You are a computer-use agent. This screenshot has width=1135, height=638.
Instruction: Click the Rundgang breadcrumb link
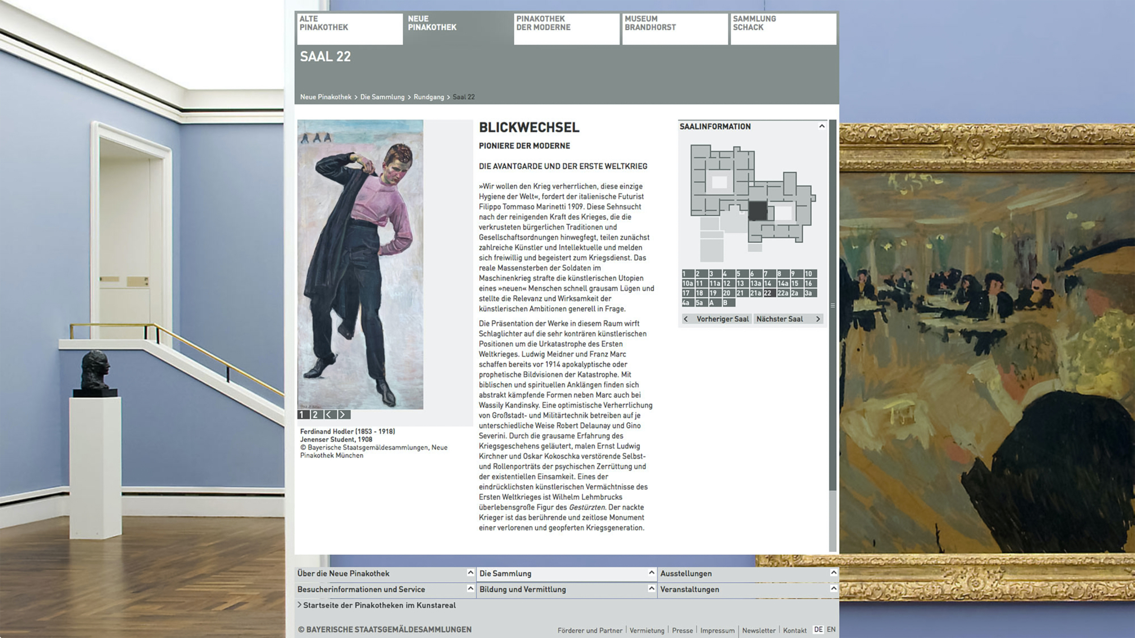pos(429,97)
